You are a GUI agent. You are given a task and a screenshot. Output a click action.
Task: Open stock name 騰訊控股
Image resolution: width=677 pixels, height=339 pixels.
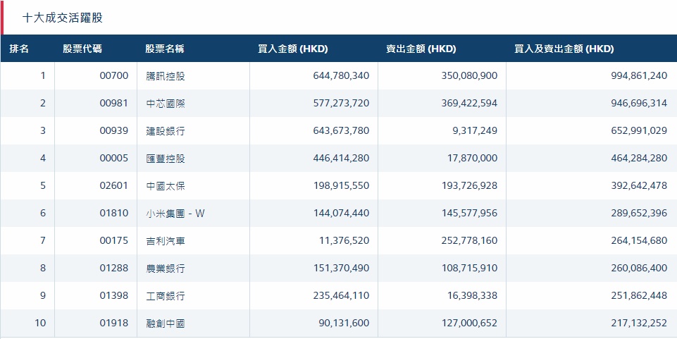[x=166, y=76]
